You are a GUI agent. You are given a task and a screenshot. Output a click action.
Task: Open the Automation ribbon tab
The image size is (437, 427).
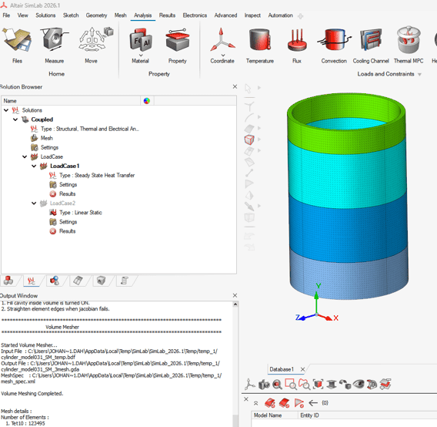[280, 15]
